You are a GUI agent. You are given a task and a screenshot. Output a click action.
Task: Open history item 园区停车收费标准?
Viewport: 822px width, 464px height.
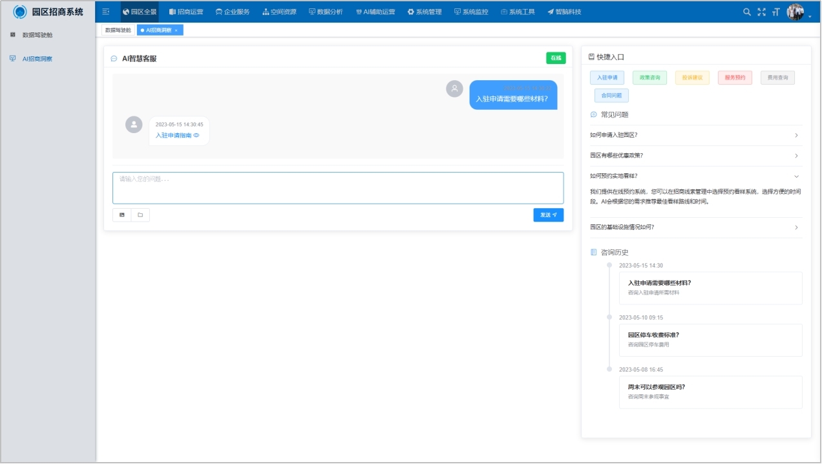[x=709, y=340]
